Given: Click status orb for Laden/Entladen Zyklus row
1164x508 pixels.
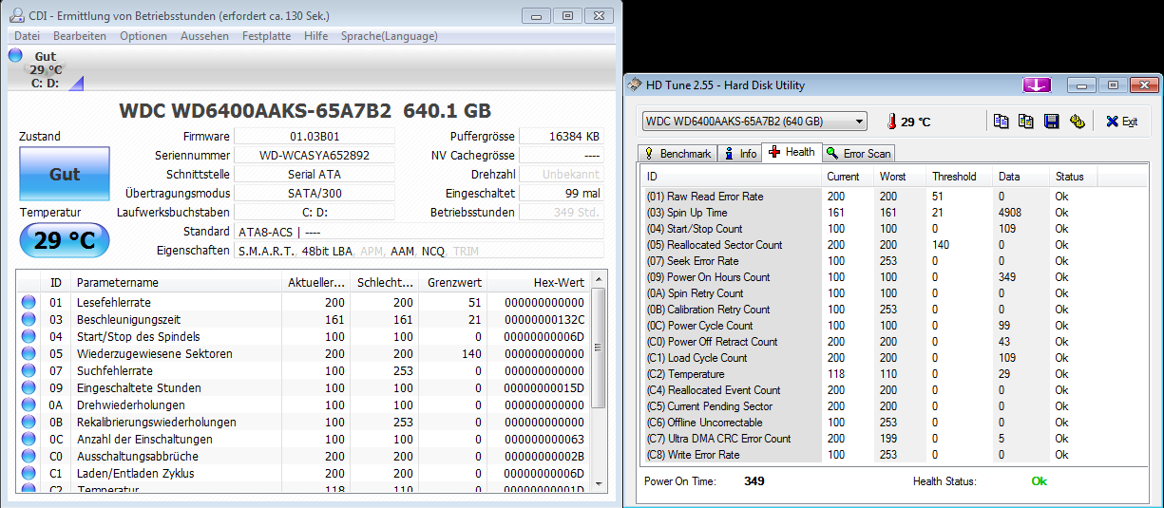Looking at the screenshot, I should 28,473.
